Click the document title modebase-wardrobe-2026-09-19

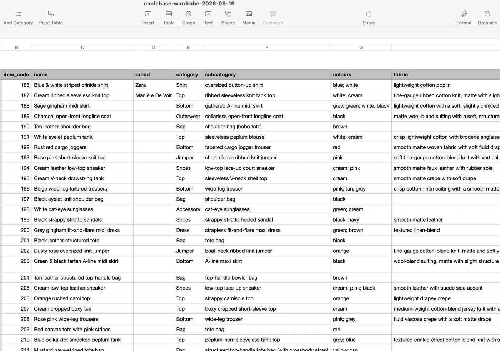pos(189,4)
